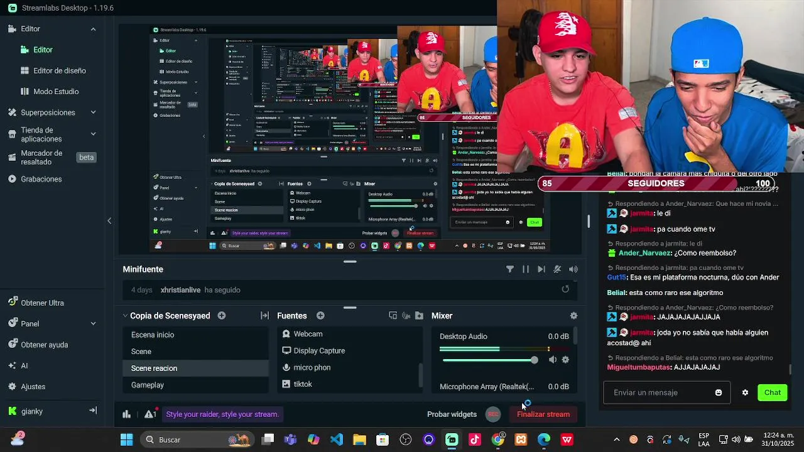The image size is (804, 452).
Task: Open Mixer settings gear
Action: [x=573, y=316]
